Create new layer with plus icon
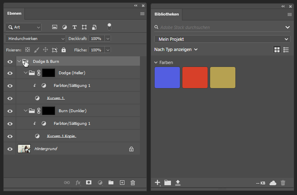 [122, 183]
